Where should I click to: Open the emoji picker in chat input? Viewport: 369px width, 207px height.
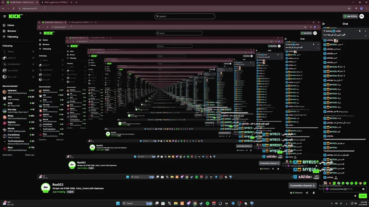363,189
